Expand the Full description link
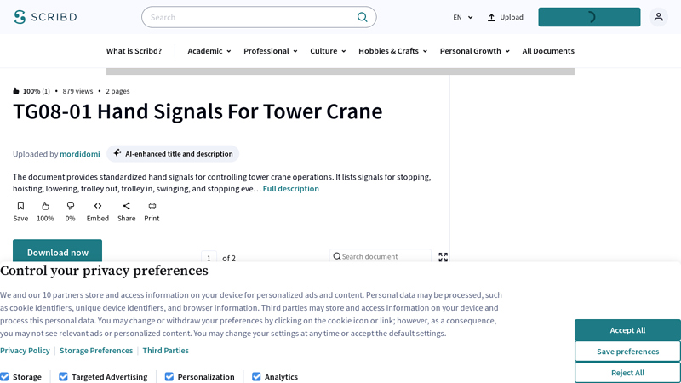Screen dimensions: 681x383 click(x=291, y=188)
